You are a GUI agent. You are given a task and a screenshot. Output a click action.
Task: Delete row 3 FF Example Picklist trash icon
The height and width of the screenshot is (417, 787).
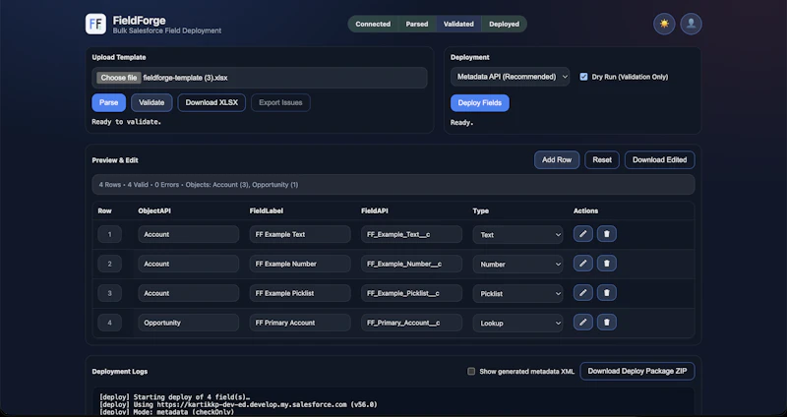click(606, 293)
